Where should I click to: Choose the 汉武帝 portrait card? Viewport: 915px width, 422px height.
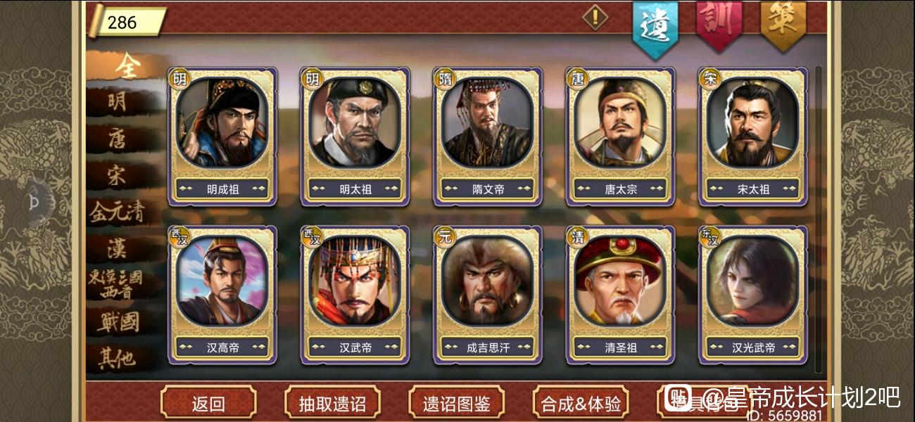pos(355,295)
